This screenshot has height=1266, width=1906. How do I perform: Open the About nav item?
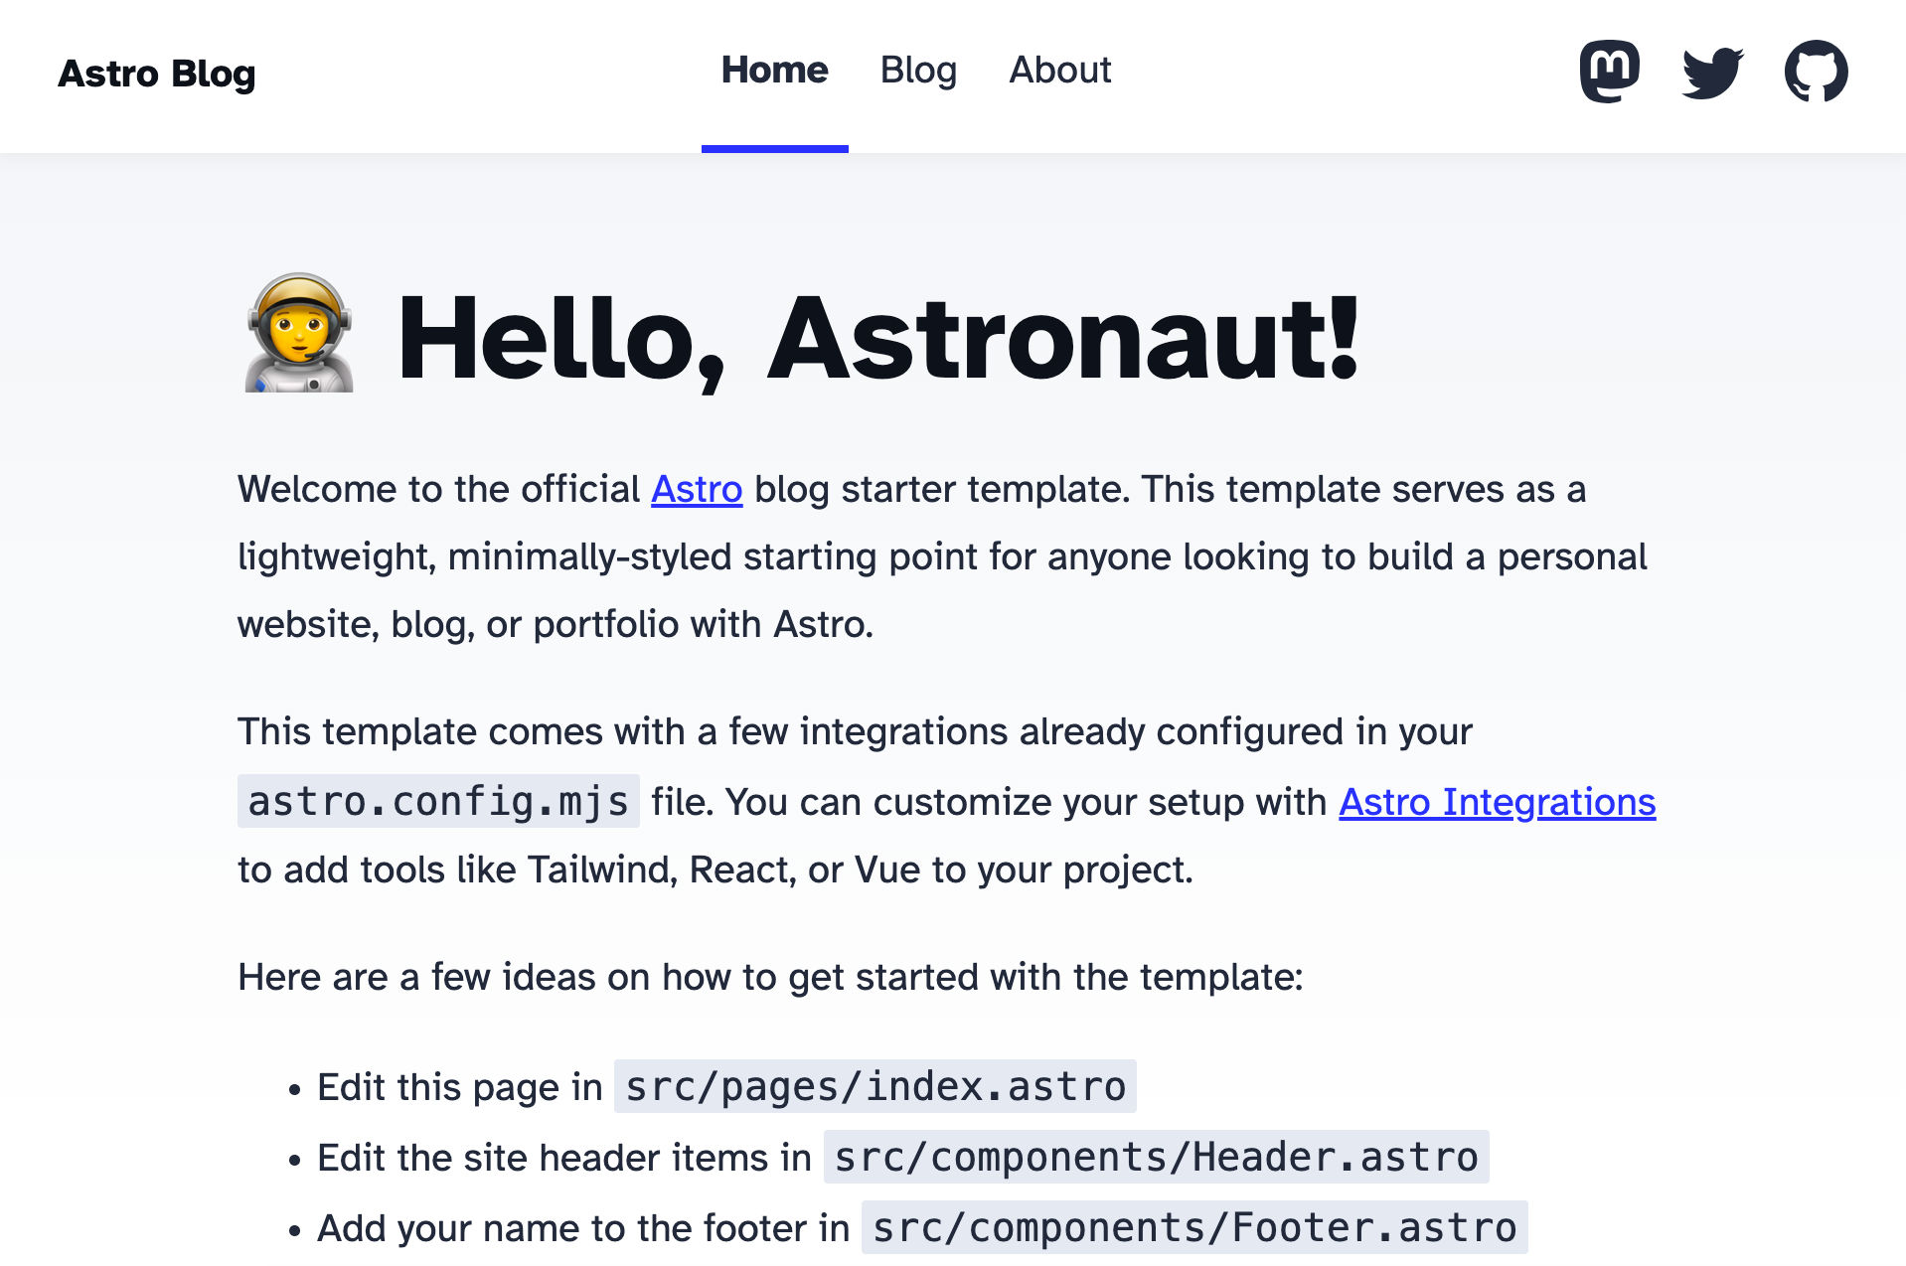tap(1060, 71)
